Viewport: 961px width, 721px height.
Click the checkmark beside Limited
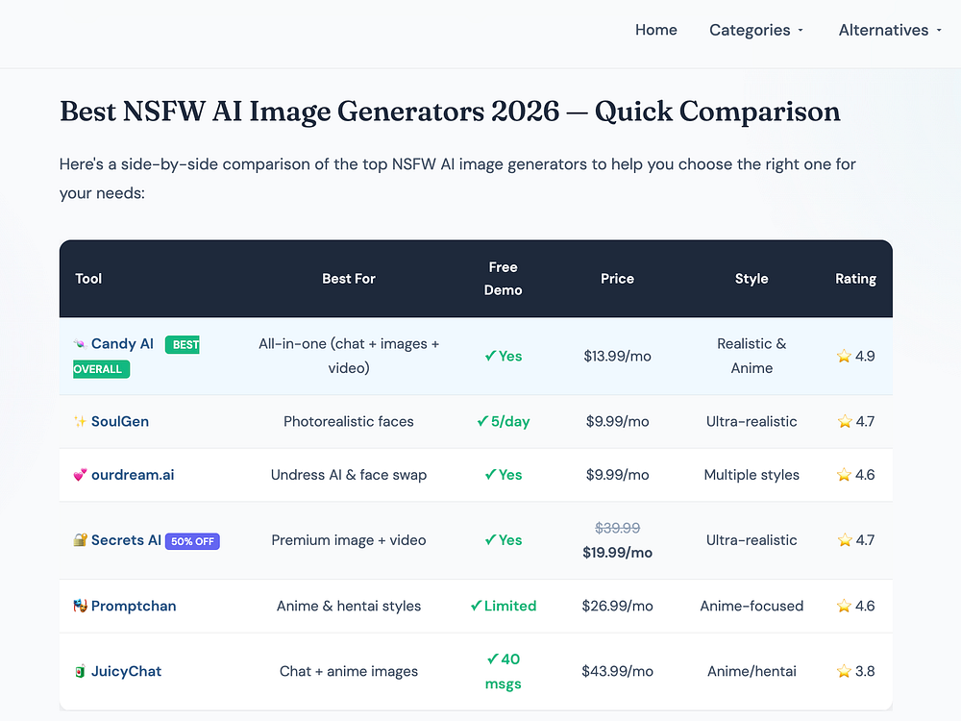coord(476,606)
